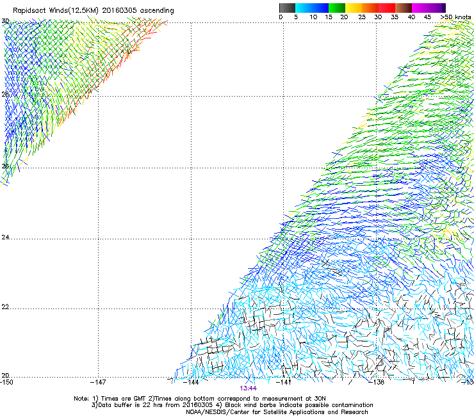474x416 pixels.
Task: Click the note 'Data buffer is 22 hrs'
Action: coord(129,405)
